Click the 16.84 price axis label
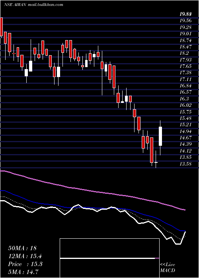Screen dimensions: 199x278 coord(185,86)
